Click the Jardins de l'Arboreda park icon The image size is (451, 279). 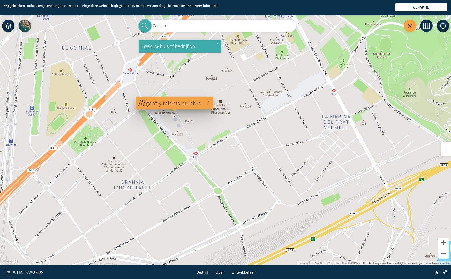282,52
